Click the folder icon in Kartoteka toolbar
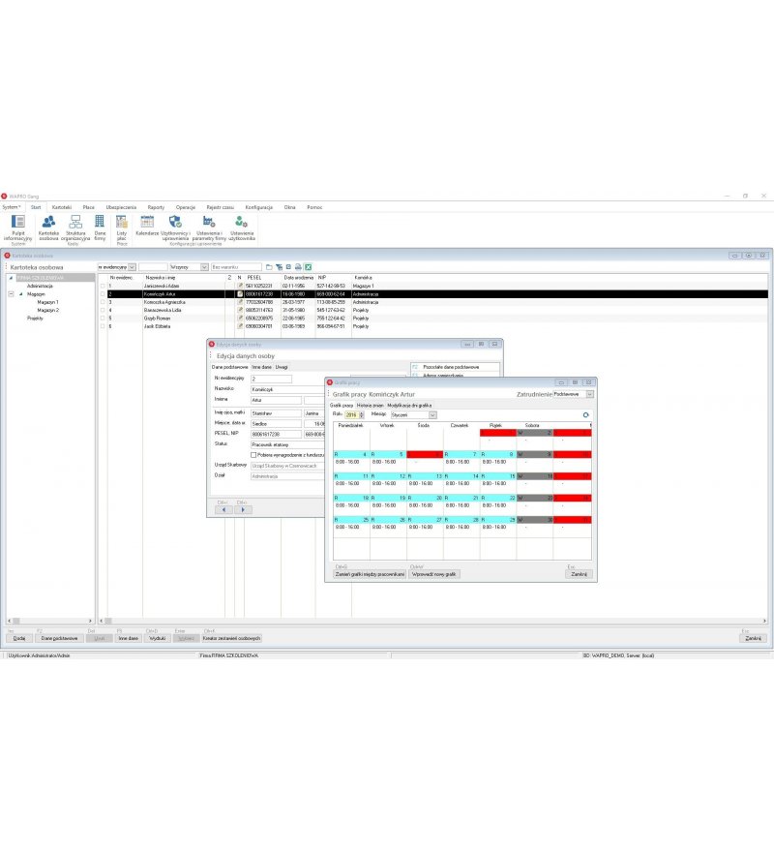The image size is (774, 852). point(269,267)
